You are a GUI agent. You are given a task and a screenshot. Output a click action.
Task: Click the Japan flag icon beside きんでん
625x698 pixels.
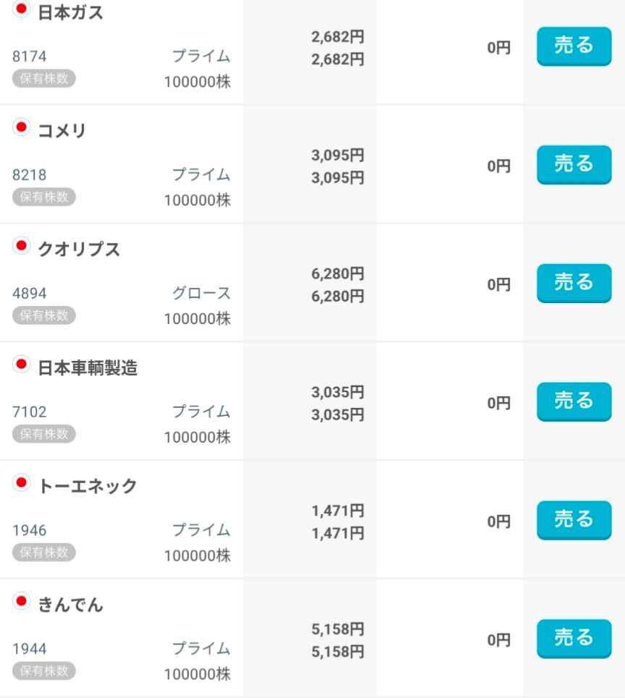tap(21, 601)
